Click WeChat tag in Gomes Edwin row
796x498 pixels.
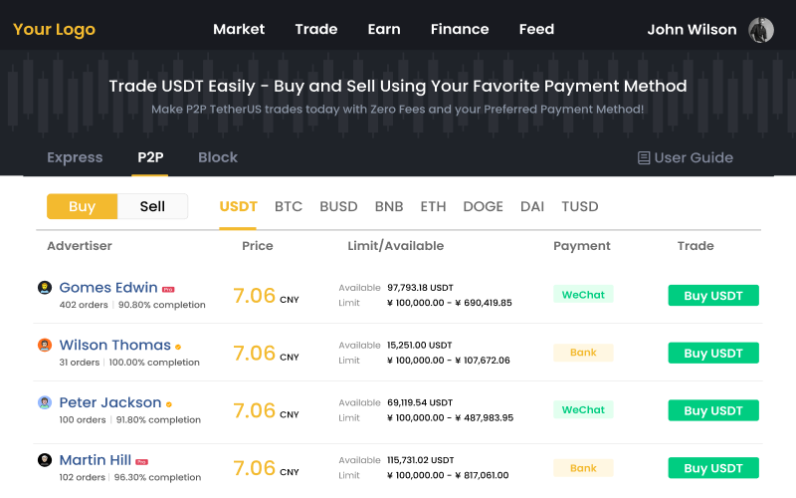pos(583,294)
